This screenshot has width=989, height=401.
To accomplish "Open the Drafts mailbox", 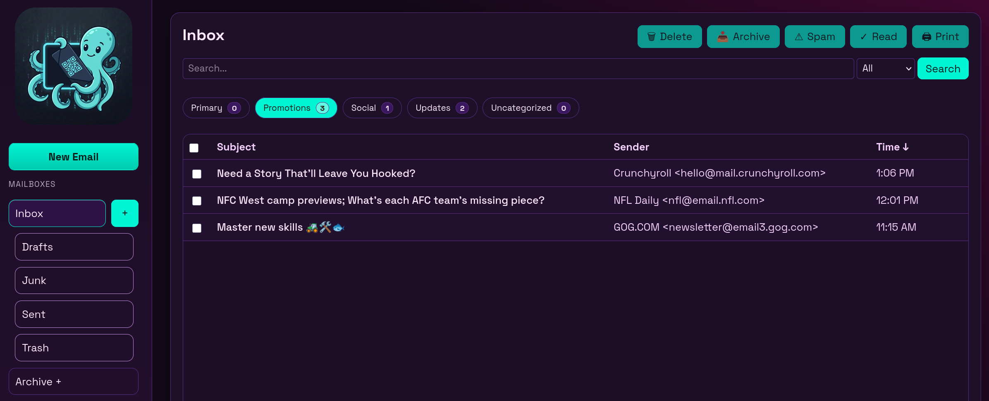I will [74, 247].
